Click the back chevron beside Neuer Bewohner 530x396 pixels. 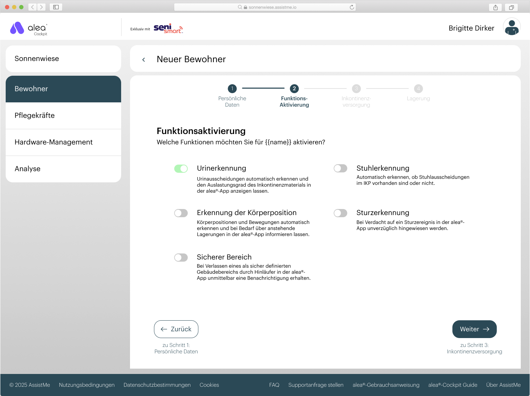tap(144, 59)
